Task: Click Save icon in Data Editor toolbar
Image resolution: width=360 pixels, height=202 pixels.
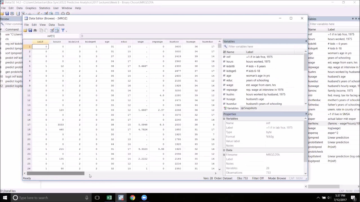Action: (30, 30)
